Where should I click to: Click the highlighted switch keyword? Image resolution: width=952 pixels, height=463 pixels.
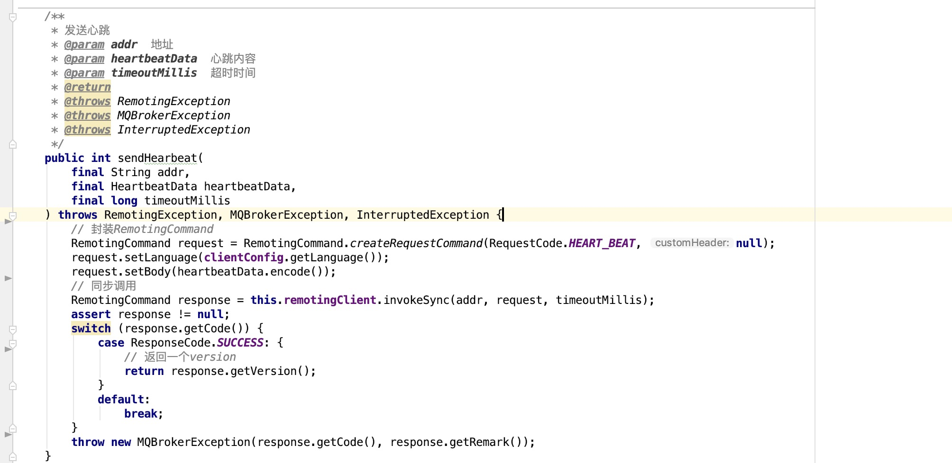click(x=91, y=329)
